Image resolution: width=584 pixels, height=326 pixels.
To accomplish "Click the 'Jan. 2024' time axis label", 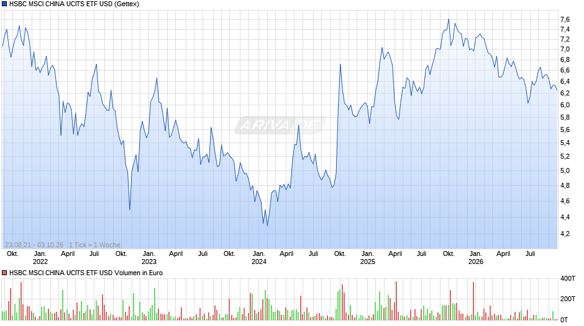I will pos(259,258).
